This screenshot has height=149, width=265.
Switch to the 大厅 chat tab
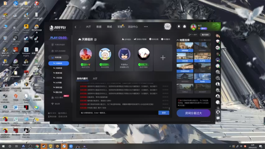coord(95,78)
